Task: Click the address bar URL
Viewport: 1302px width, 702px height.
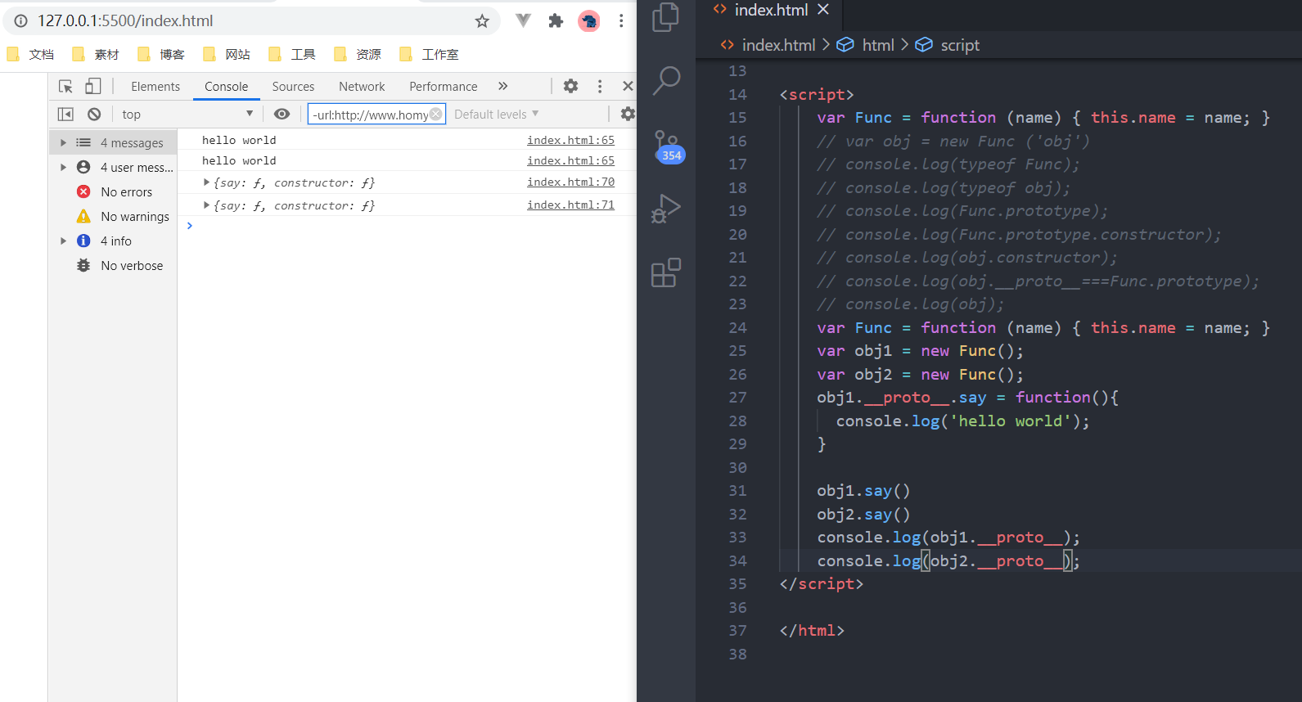Action: pyautogui.click(x=125, y=20)
